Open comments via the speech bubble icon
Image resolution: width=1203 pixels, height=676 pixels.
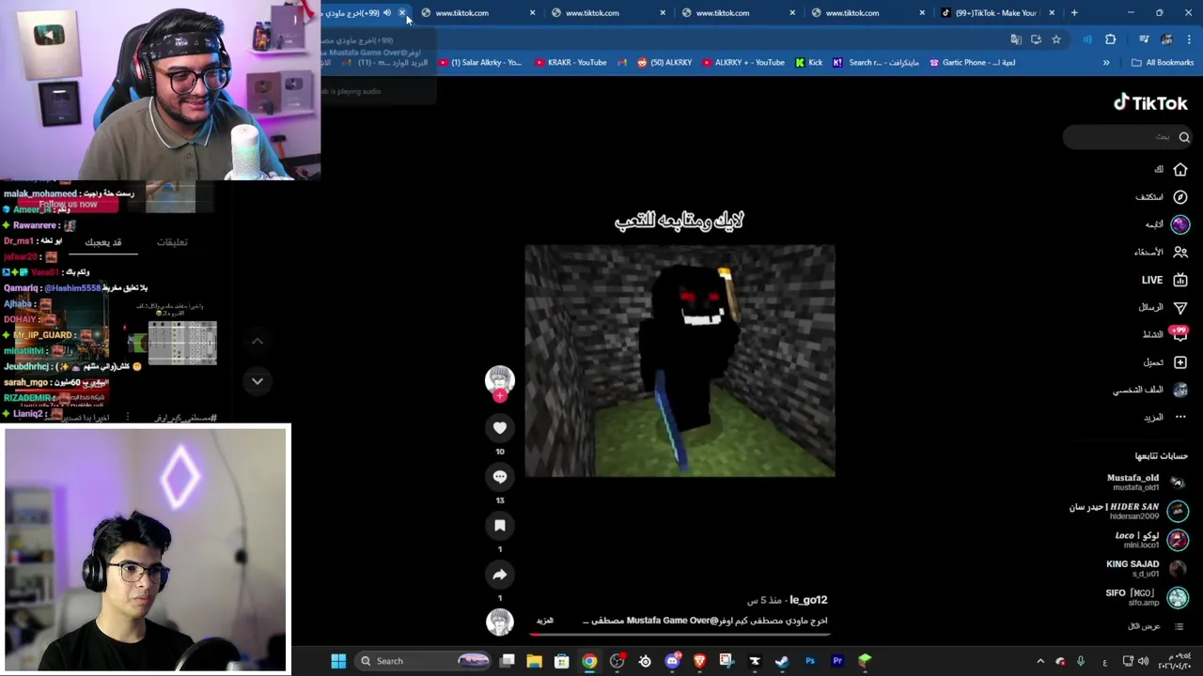point(500,477)
